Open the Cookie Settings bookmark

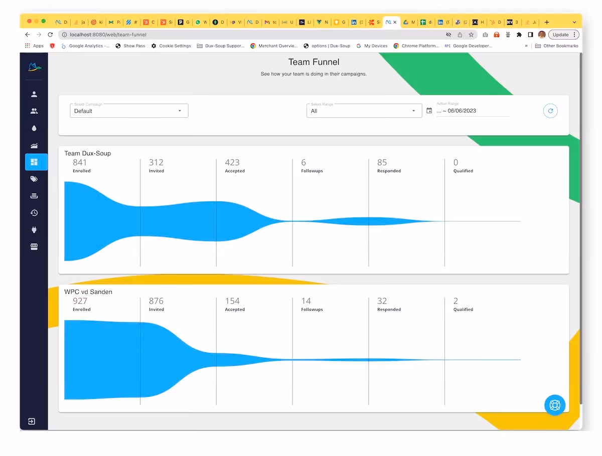[171, 46]
